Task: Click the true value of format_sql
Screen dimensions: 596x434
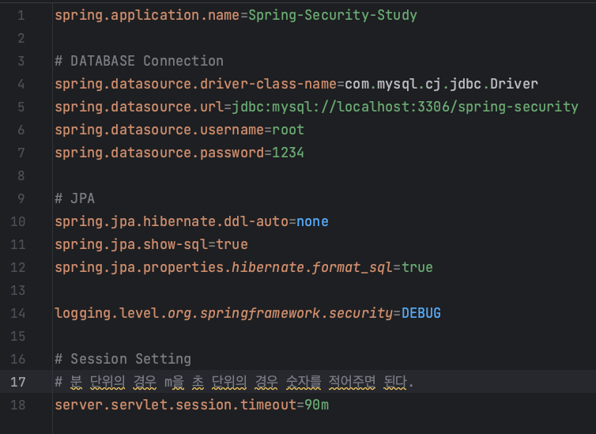Action: pyautogui.click(x=417, y=267)
